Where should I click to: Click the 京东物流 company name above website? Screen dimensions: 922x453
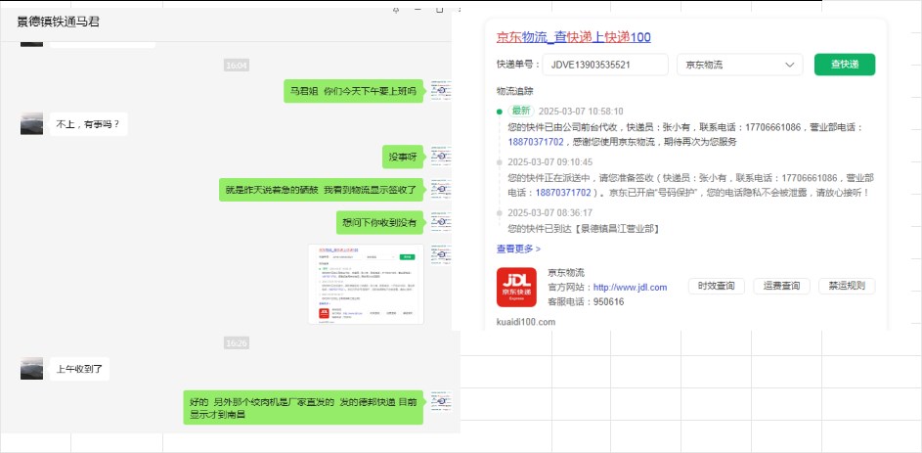coord(566,272)
